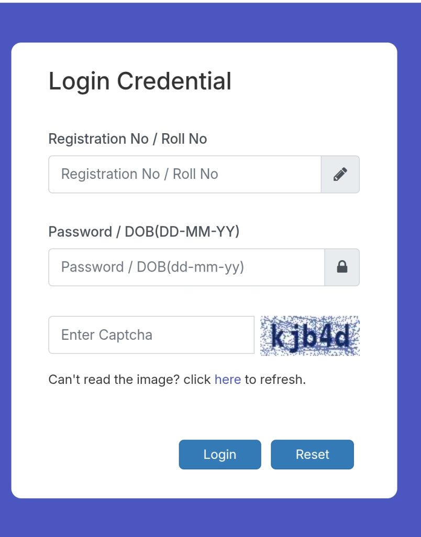
Task: Refresh the captcha via the 'here' link
Action: click(x=227, y=379)
